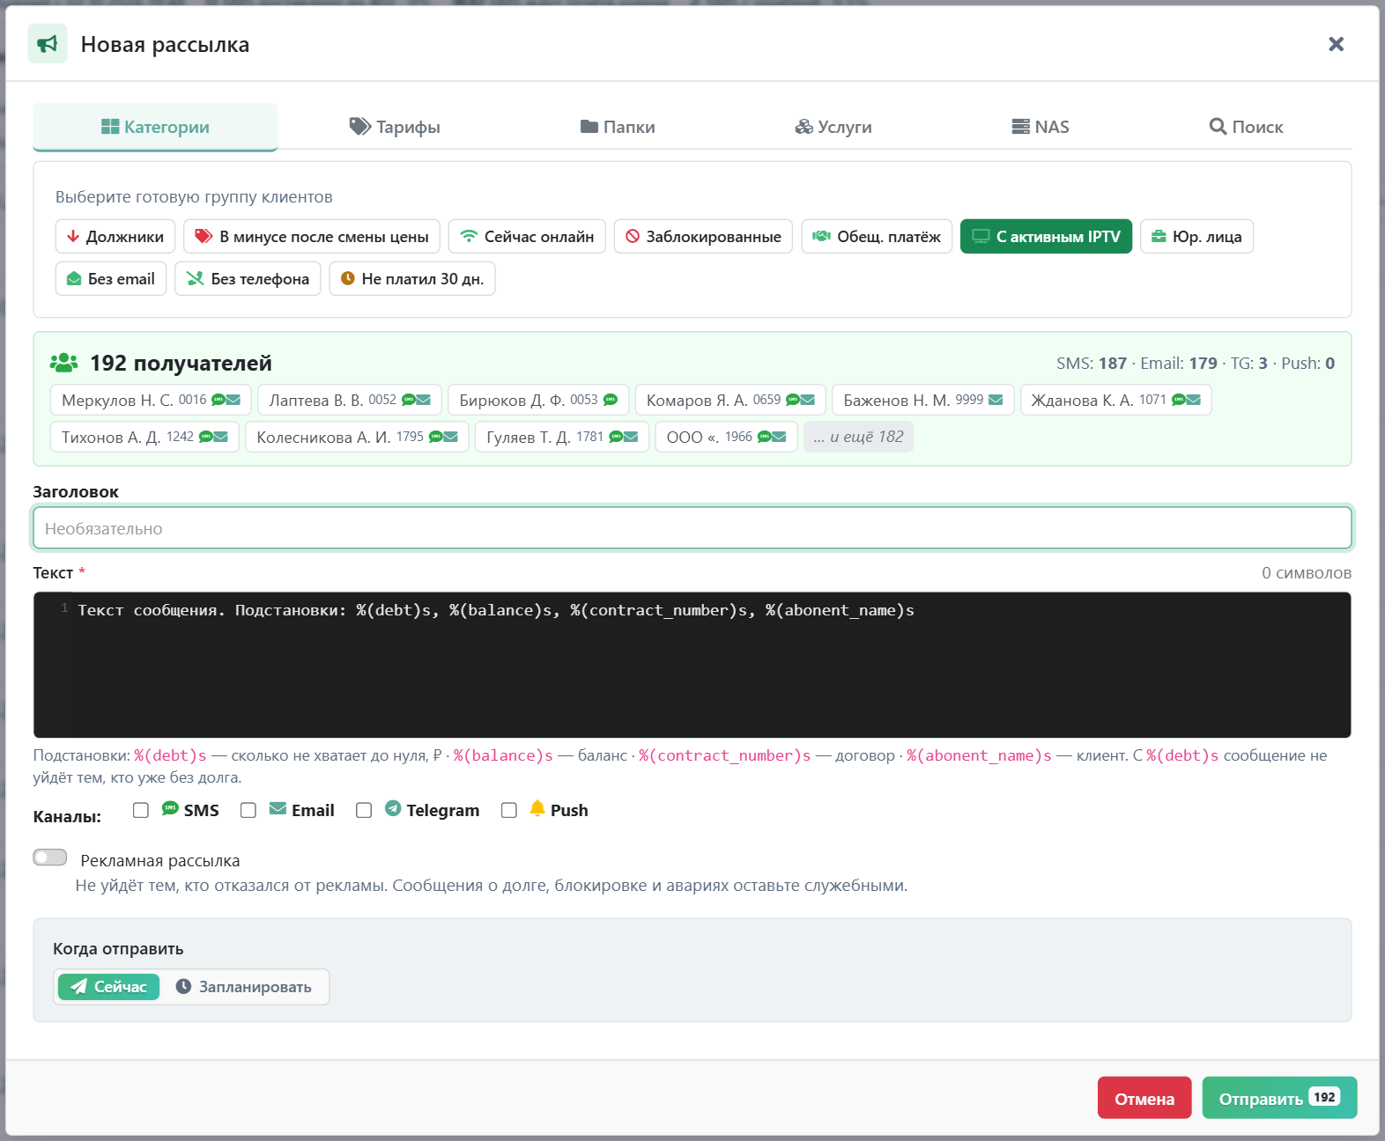Open the Поиск tab
This screenshot has height=1141, width=1385.
coord(1246,127)
